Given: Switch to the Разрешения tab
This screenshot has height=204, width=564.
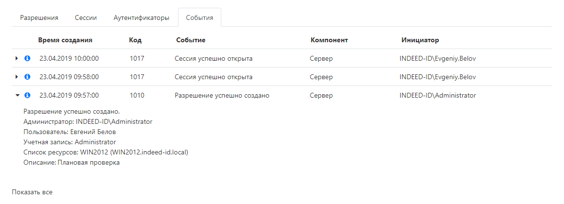Looking at the screenshot, I should 39,17.
